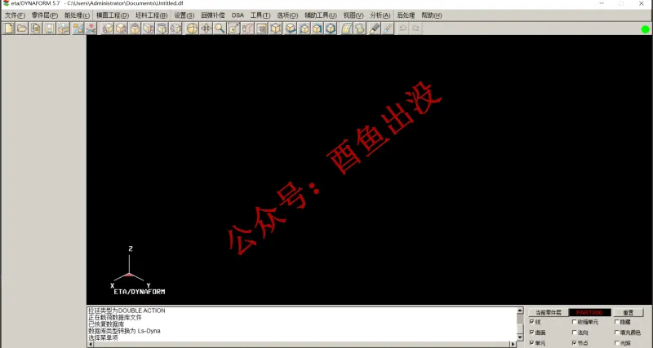The height and width of the screenshot is (348, 653).
Task: Enable the 光照 (lighting) checkbox
Action: point(617,342)
